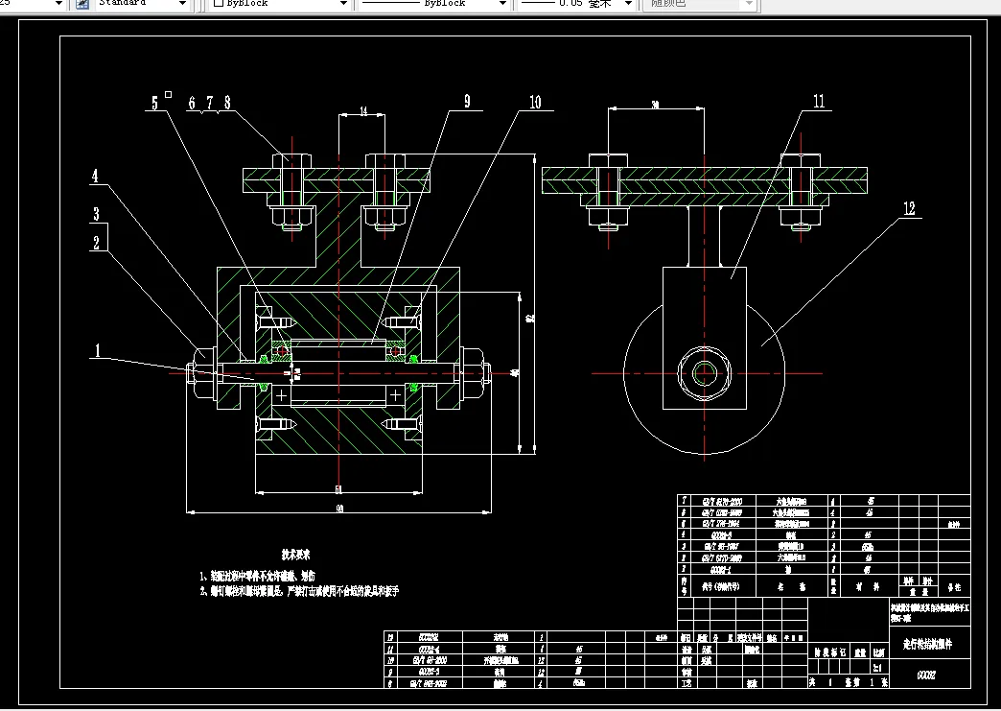Open the 随颜色 plot style dropdown

pyautogui.click(x=750, y=4)
